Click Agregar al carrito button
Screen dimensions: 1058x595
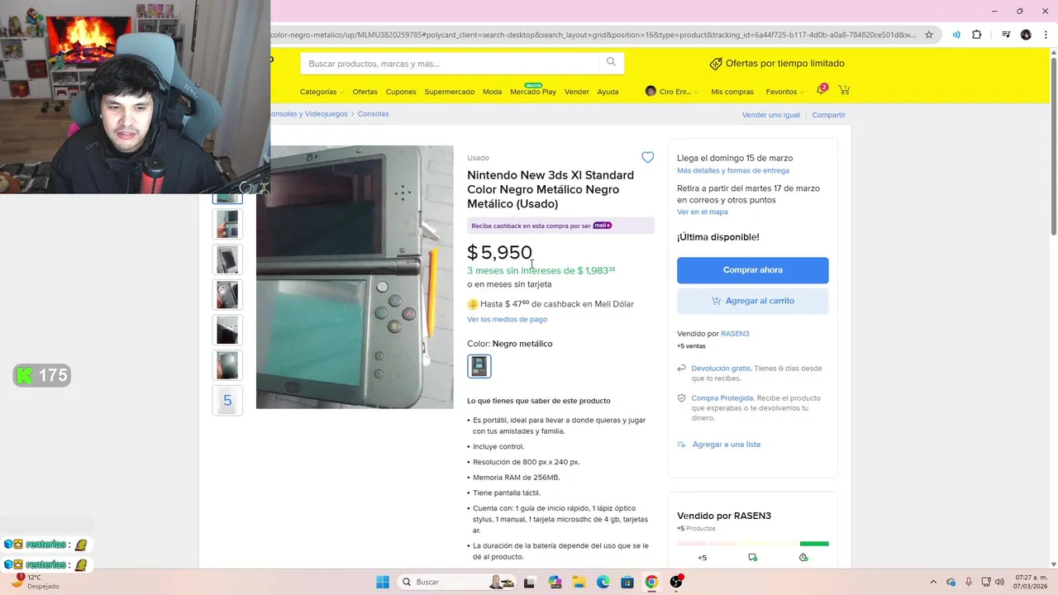coord(752,301)
